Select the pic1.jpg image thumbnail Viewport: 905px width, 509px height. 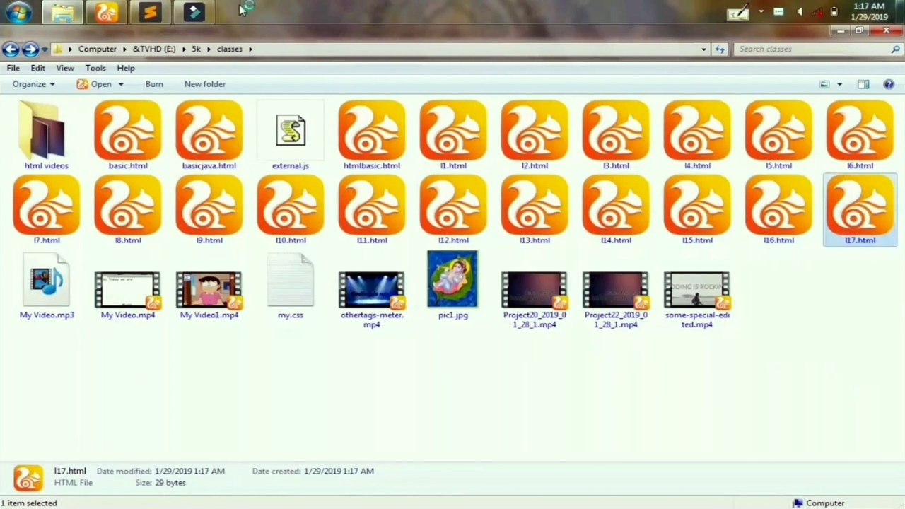[452, 279]
